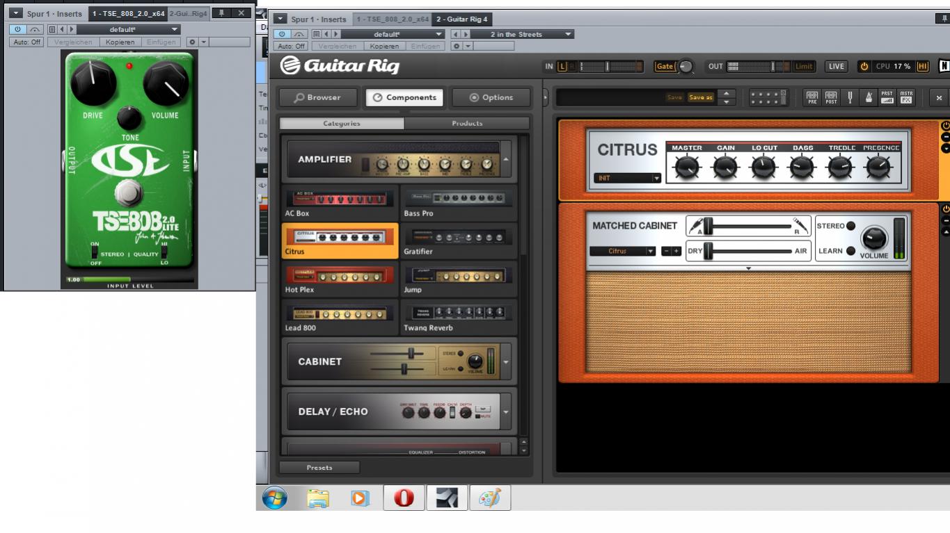Screen dimensions: 950x533
Task: Select the AC Box amplifier
Action: 340,203
